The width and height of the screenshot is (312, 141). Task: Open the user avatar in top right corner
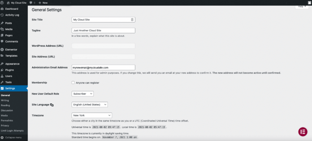(x=309, y=3)
